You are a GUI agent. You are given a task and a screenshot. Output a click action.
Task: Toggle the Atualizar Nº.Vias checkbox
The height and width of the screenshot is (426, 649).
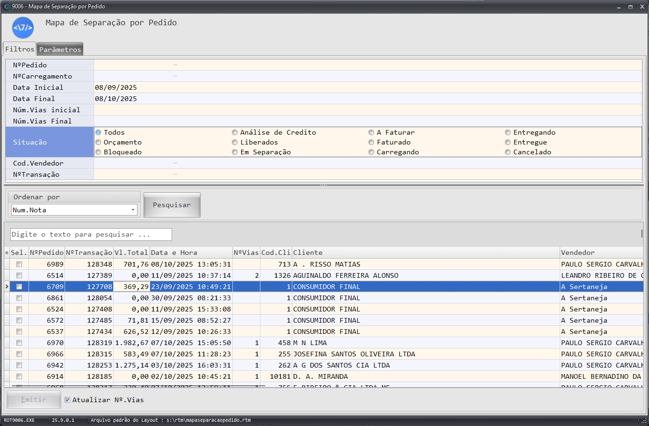67,400
